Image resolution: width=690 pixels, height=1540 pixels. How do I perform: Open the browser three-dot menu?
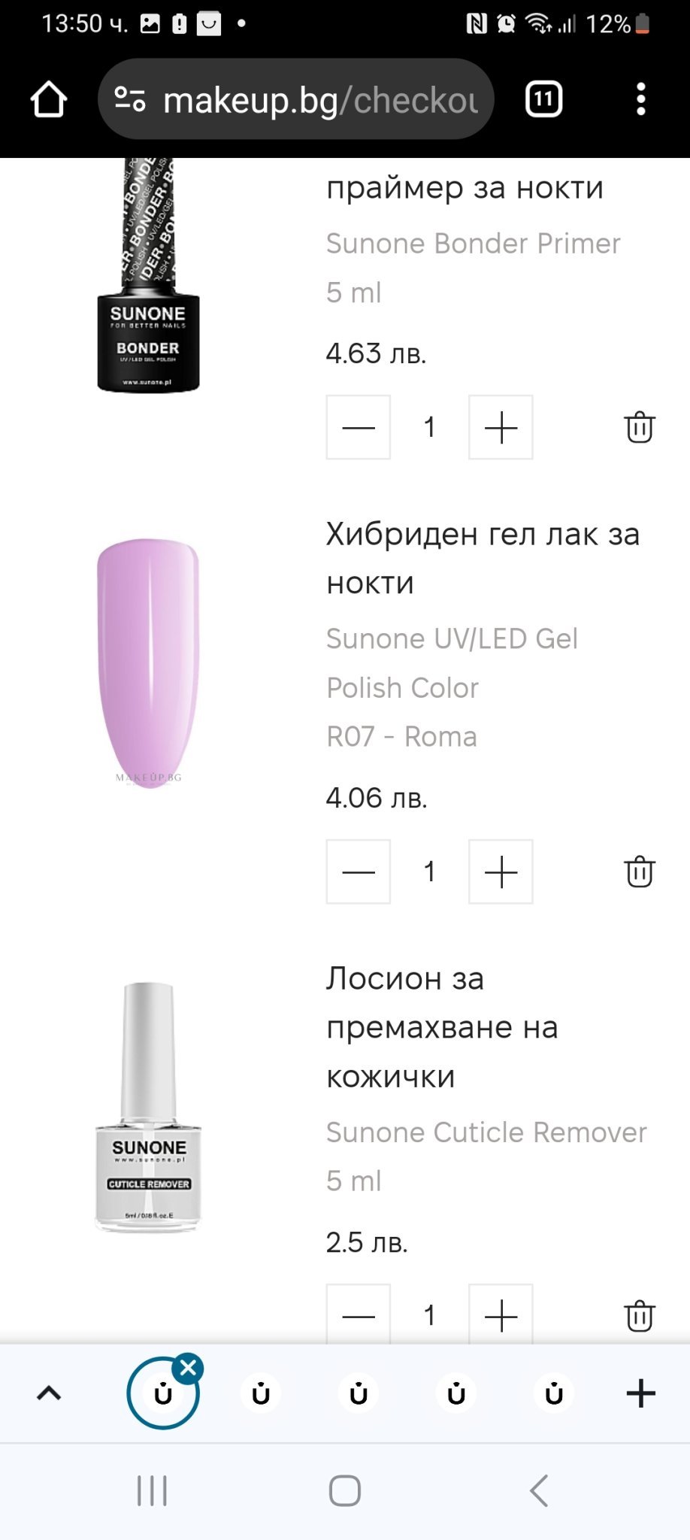click(x=640, y=99)
